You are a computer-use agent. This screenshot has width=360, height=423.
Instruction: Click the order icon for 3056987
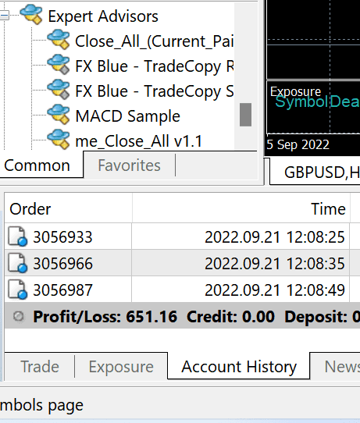pyautogui.click(x=17, y=290)
